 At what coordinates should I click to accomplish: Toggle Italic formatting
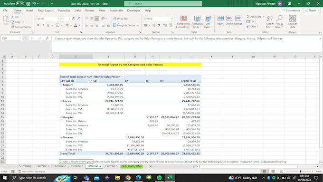43,25
